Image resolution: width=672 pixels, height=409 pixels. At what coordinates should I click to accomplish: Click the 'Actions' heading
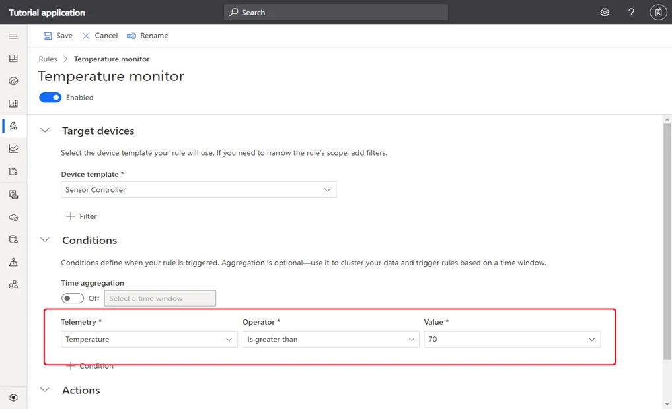coord(81,390)
